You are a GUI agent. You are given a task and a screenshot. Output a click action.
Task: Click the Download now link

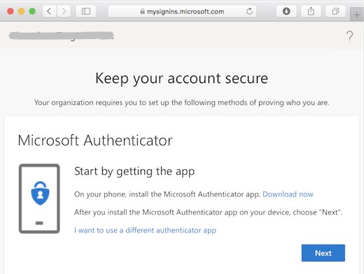point(288,194)
